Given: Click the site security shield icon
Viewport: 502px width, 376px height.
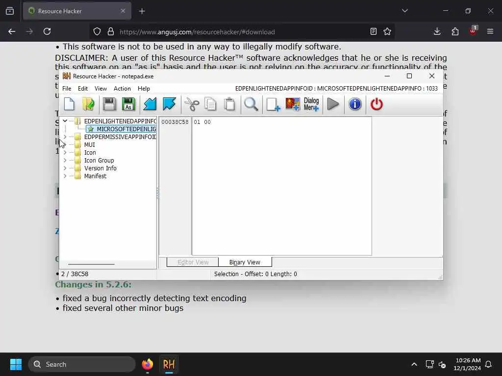Looking at the screenshot, I should click(x=97, y=31).
